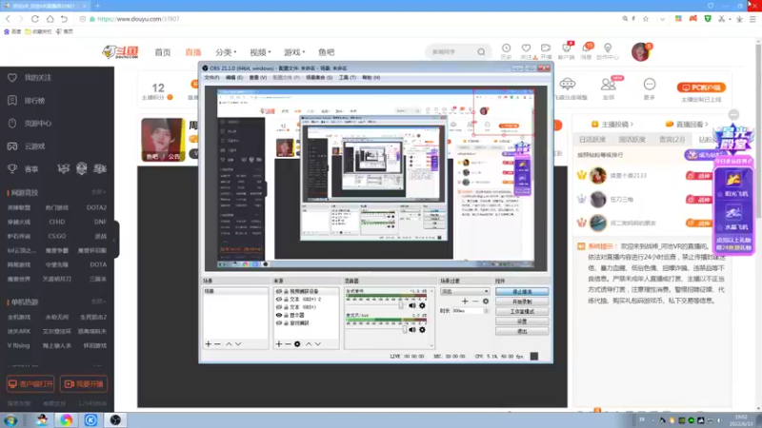
Task: Expand 分类 dropdown in Douyu navigation
Action: tap(226, 52)
